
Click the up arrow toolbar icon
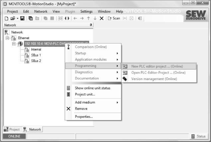click(88, 18)
